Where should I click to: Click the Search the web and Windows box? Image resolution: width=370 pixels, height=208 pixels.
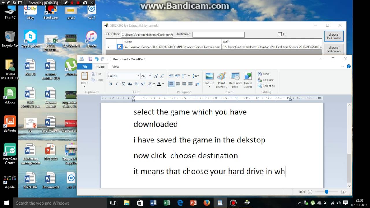(x=59, y=203)
